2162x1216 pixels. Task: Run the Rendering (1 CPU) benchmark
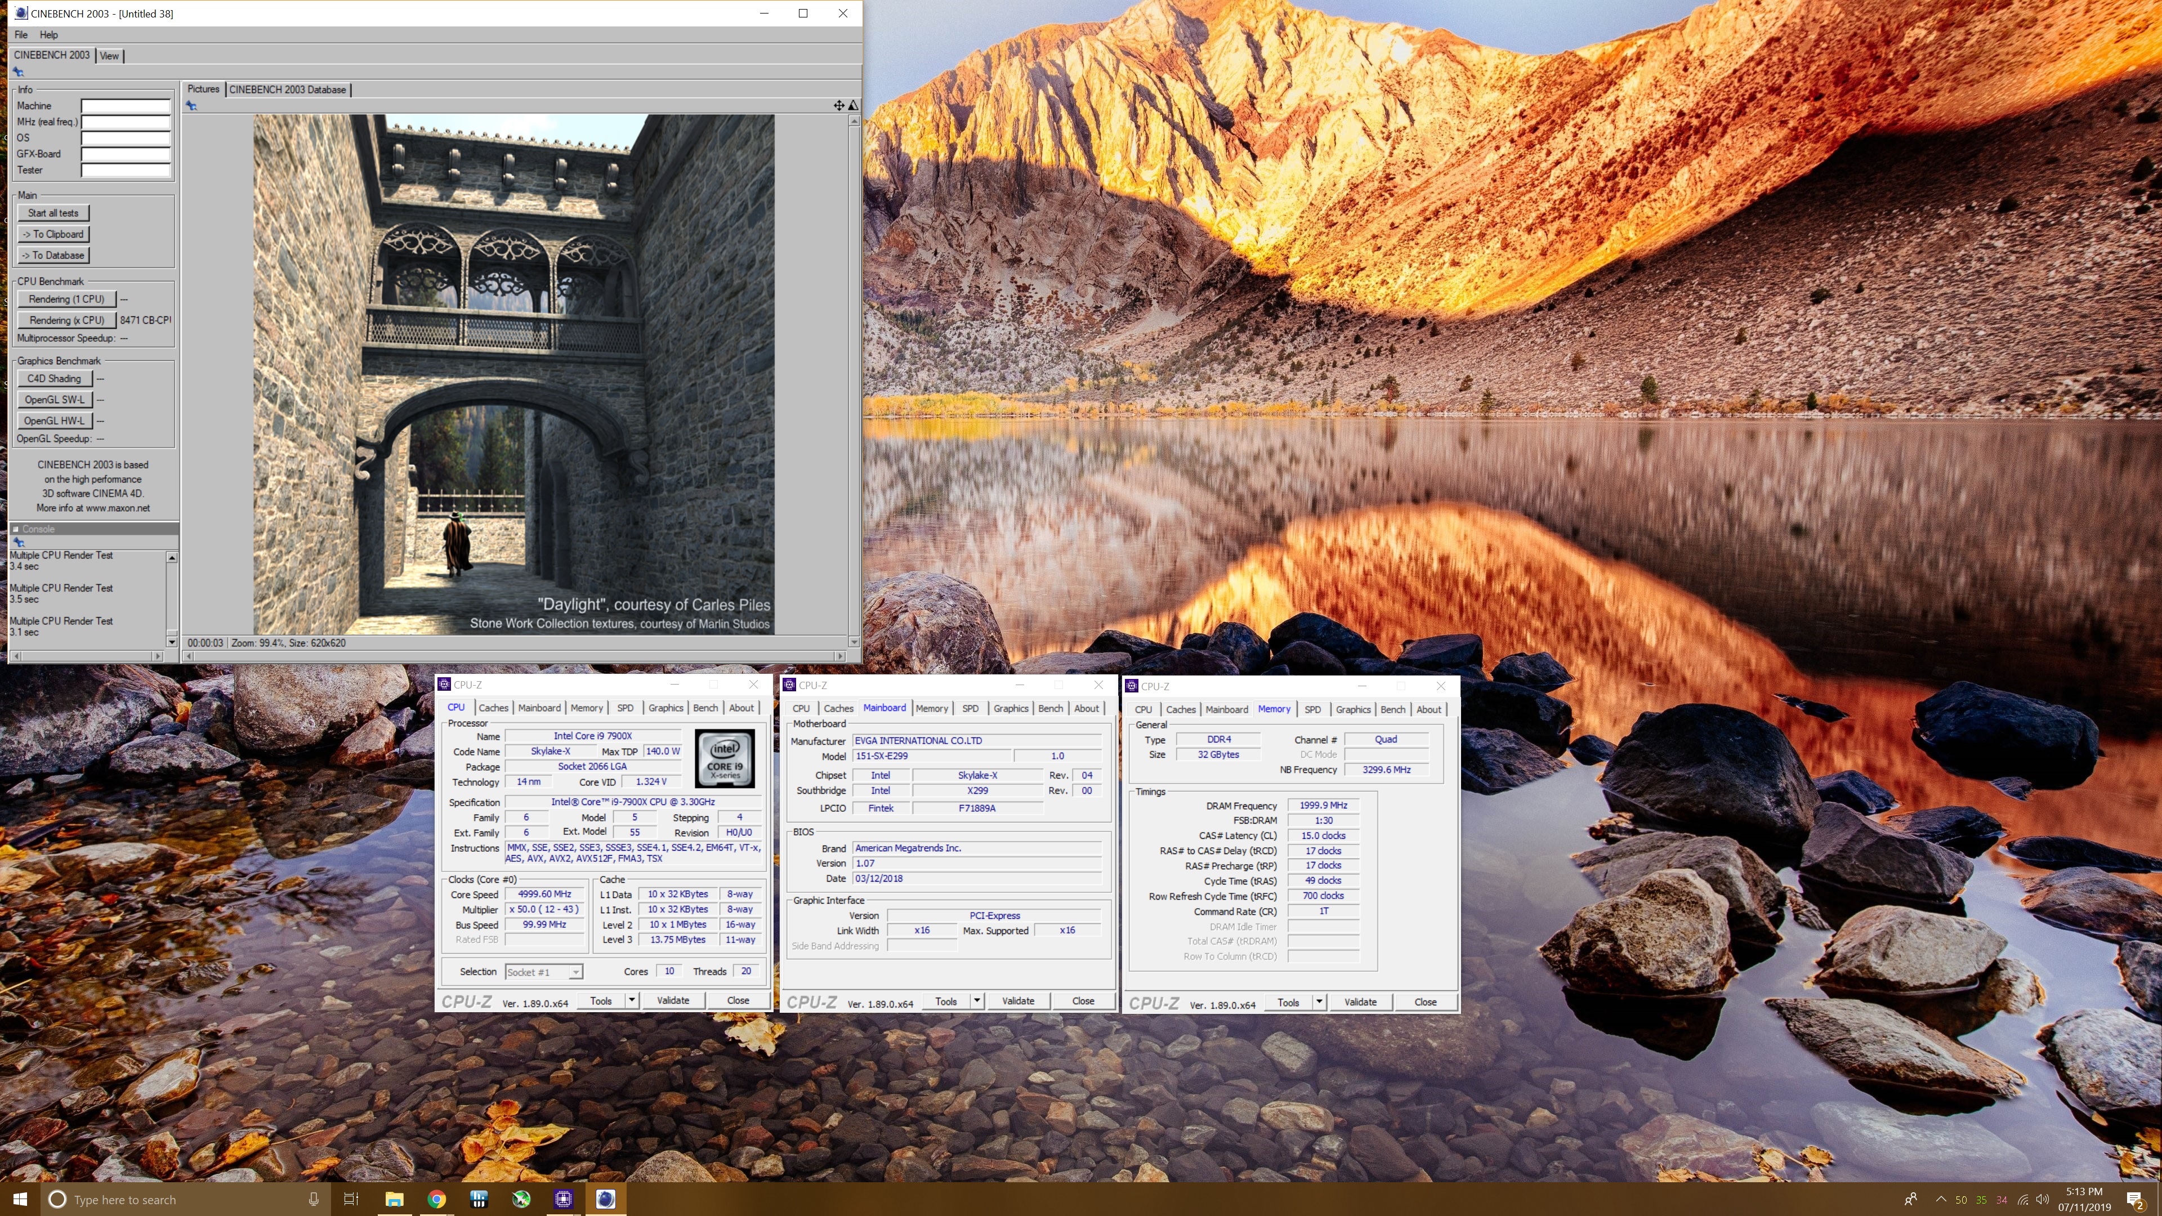click(66, 299)
